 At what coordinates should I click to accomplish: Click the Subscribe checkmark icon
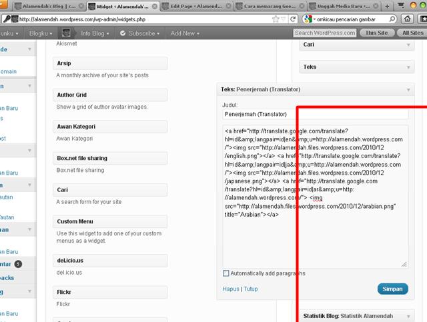tap(124, 33)
